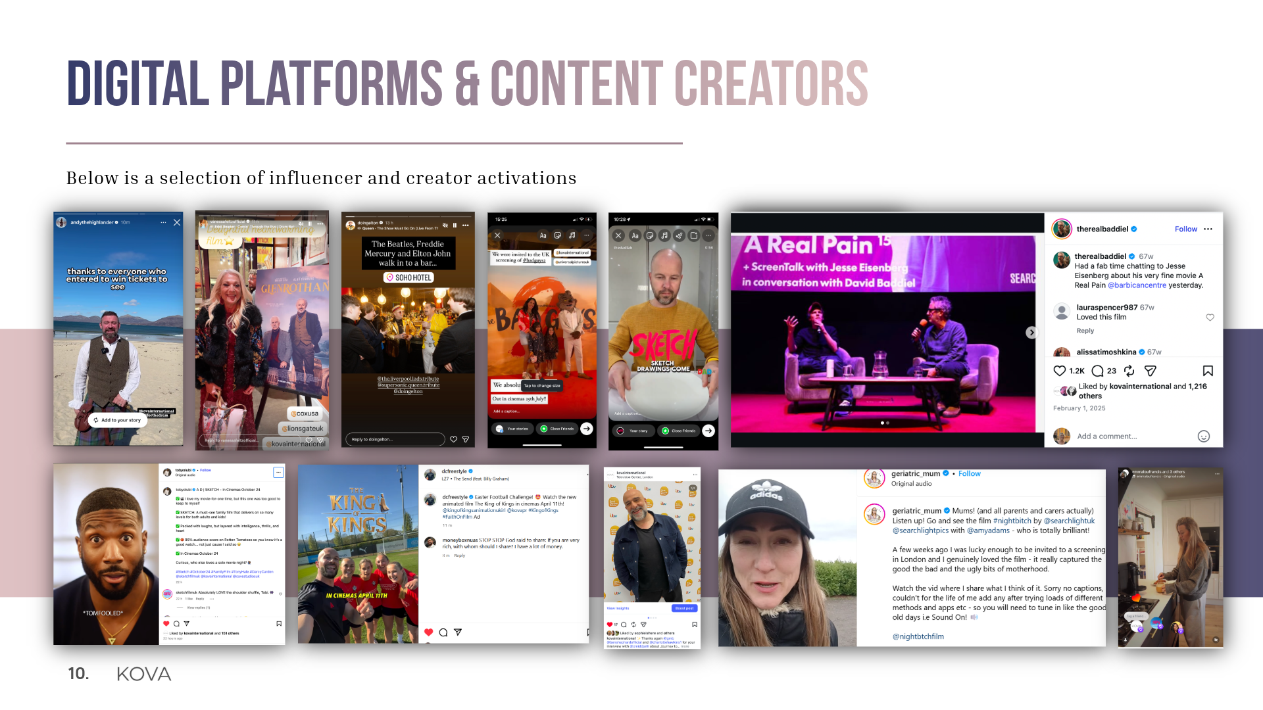Open emoji picker on therealbaddiel post
Viewport: 1263px width, 710px height.
1204,437
